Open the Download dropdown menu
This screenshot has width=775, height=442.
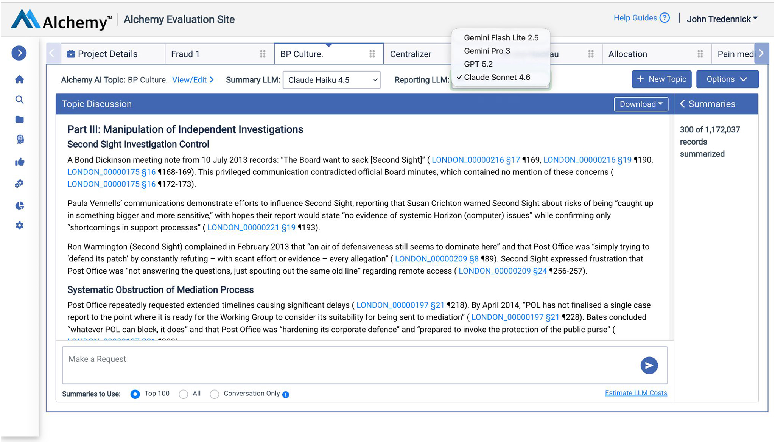click(x=641, y=104)
